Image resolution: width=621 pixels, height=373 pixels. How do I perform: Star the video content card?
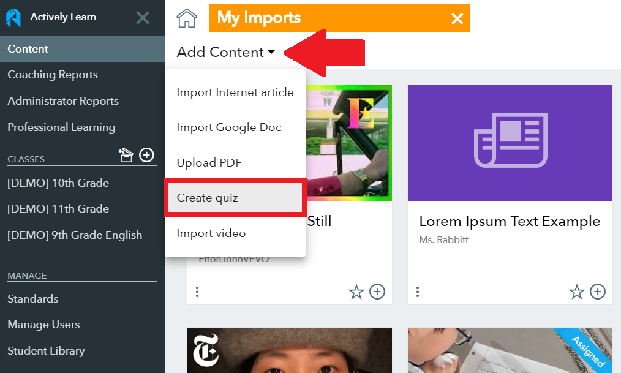coord(356,292)
